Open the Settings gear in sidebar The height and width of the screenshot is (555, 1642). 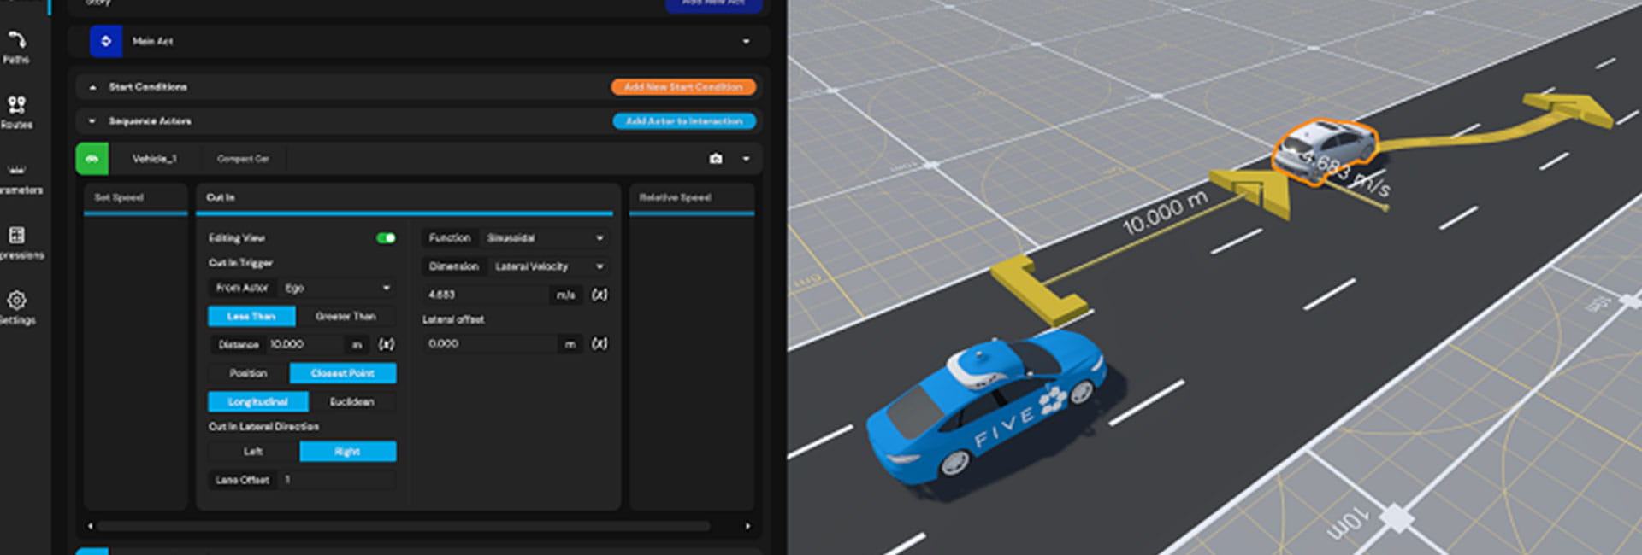(17, 308)
